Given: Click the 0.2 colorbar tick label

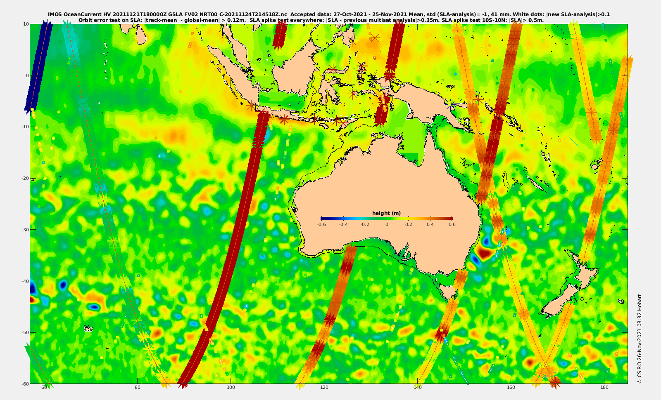Looking at the screenshot, I should pyautogui.click(x=409, y=225).
